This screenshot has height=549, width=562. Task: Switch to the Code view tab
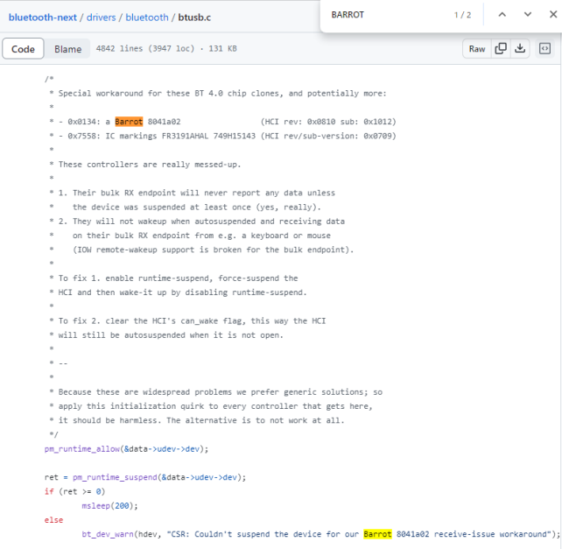coord(23,49)
